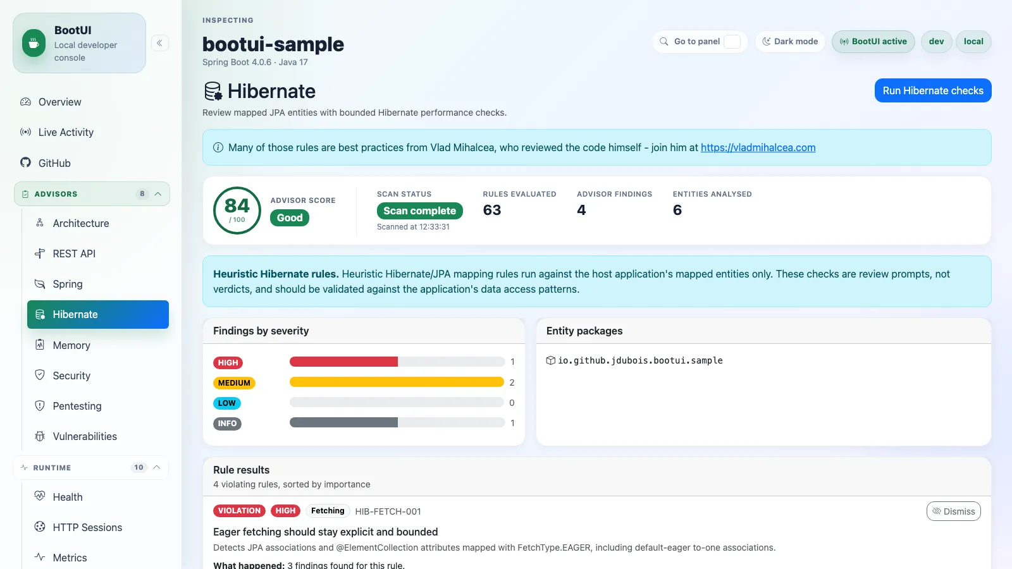Click the red HIGH severity progress bar
The width and height of the screenshot is (1012, 569).
tap(343, 362)
